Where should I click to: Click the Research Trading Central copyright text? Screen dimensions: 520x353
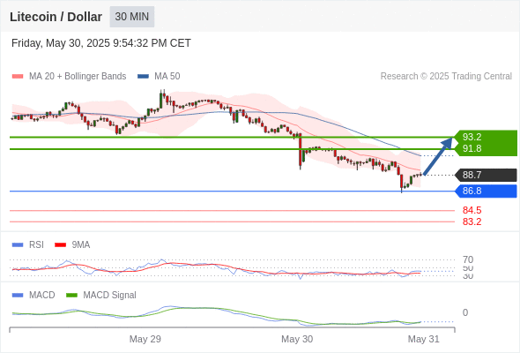click(446, 77)
